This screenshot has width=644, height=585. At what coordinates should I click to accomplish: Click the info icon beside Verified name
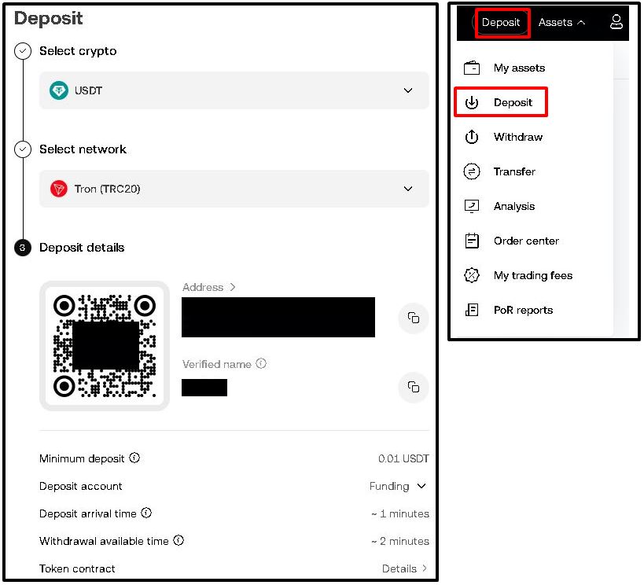click(261, 364)
